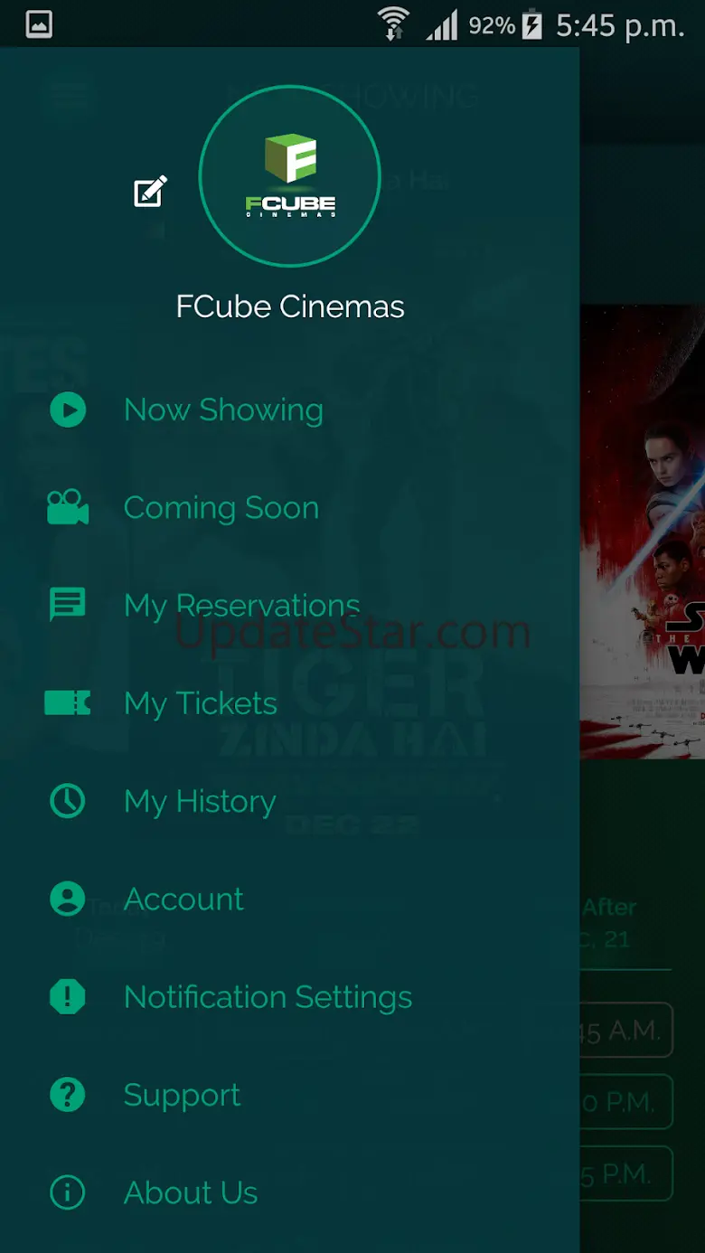The width and height of the screenshot is (705, 1253).
Task: Click the My Reservations chat icon
Action: (x=68, y=605)
